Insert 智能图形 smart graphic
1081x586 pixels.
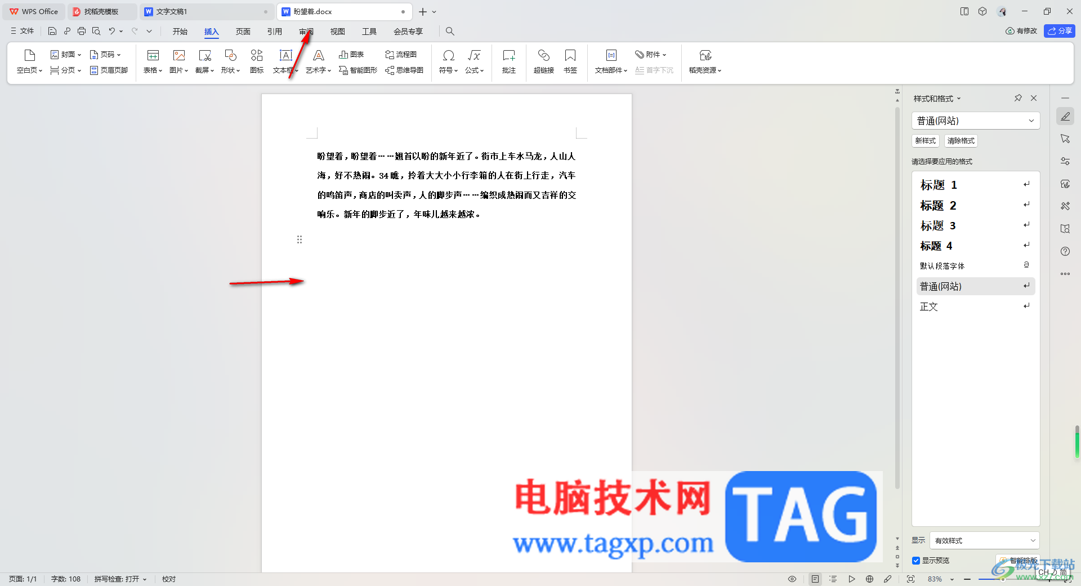coord(358,70)
